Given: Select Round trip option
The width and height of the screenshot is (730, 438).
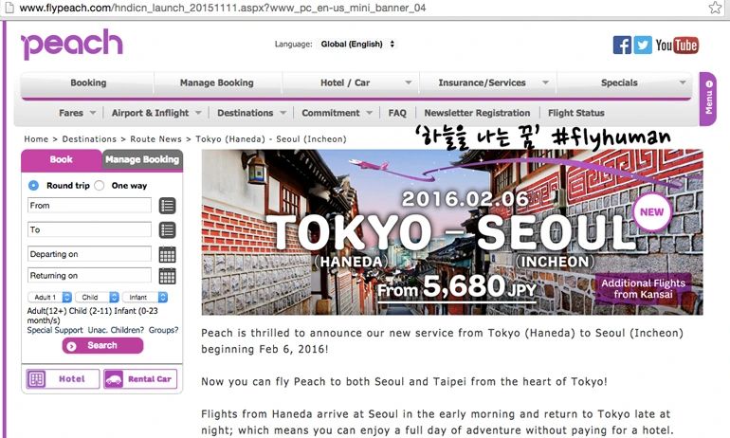Looking at the screenshot, I should 33,185.
